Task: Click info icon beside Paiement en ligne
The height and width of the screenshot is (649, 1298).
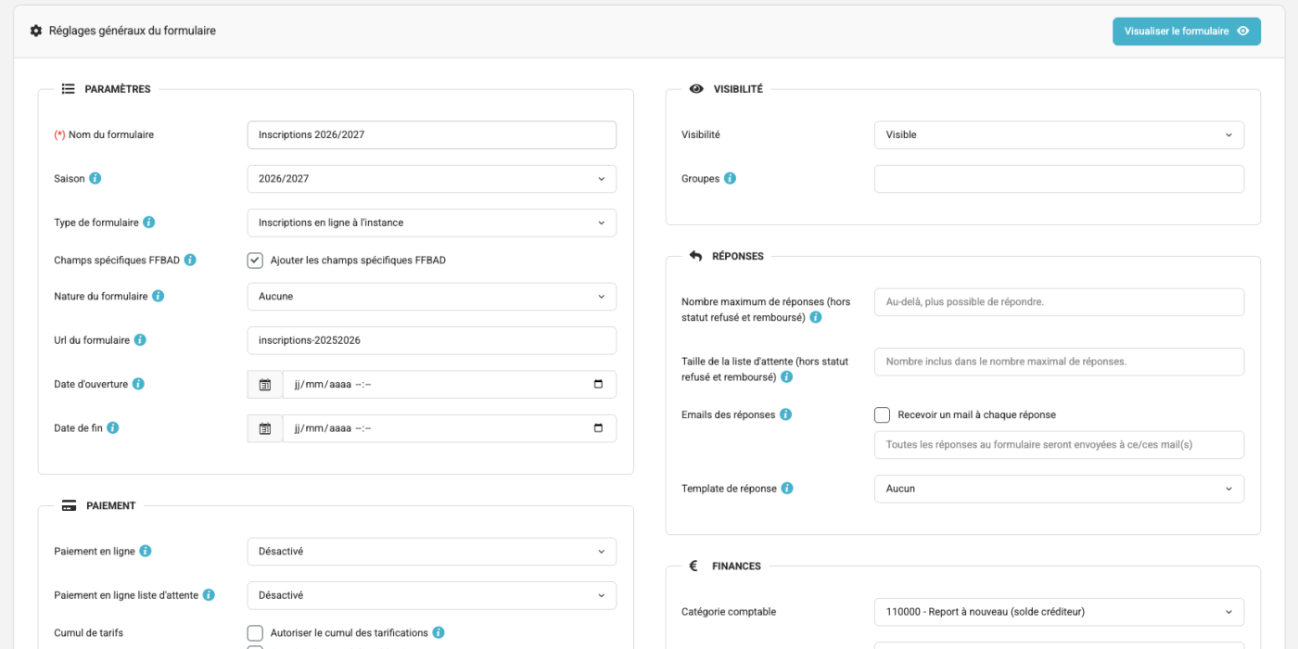Action: [x=146, y=551]
